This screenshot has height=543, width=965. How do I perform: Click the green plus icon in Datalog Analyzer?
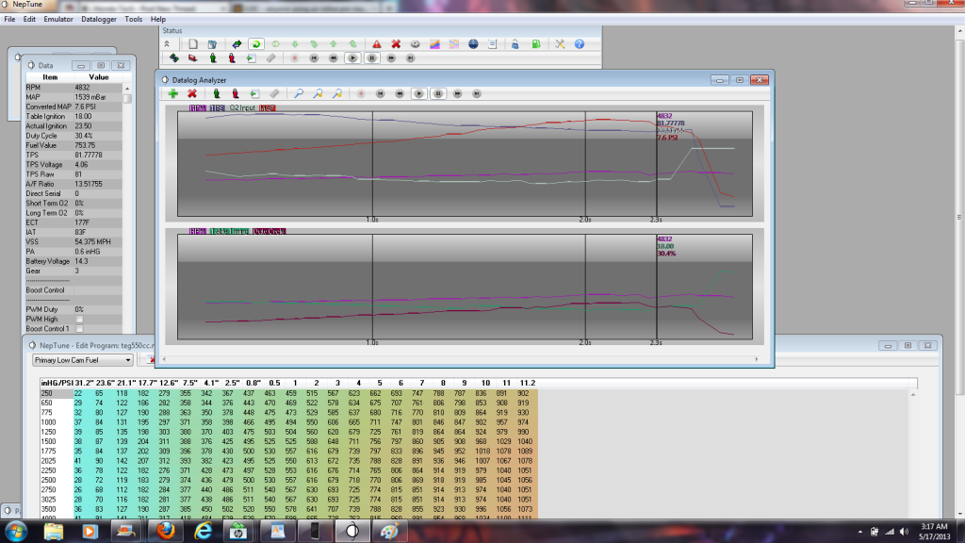(172, 93)
